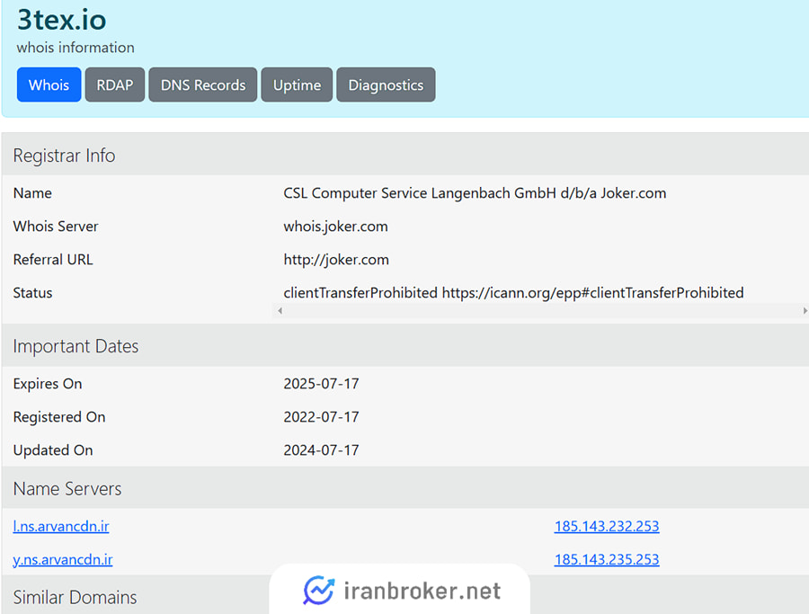Click the Referral URL row label
Screen dimensions: 809x614
(53, 260)
